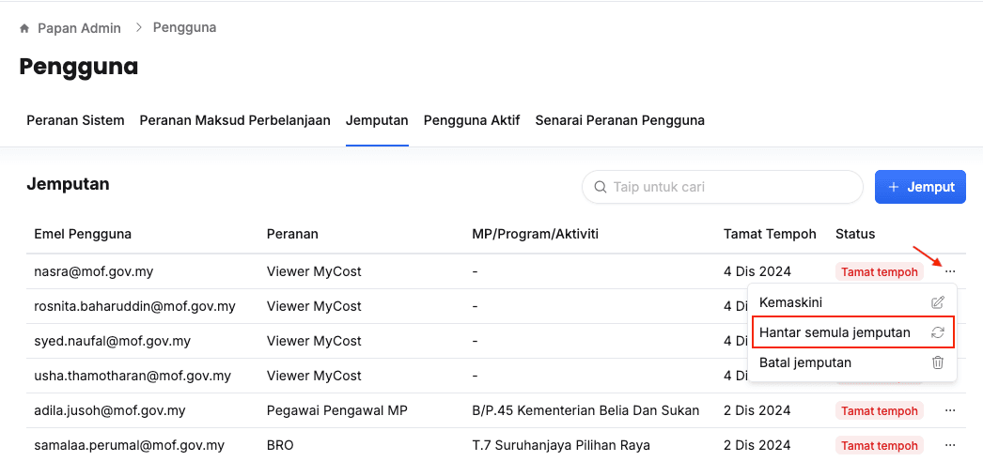
Task: Open the Senarai Peranan Pengguna tab
Action: tap(619, 120)
